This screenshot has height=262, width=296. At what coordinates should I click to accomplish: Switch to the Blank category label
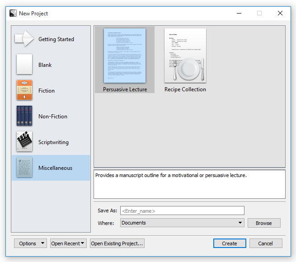click(x=45, y=65)
